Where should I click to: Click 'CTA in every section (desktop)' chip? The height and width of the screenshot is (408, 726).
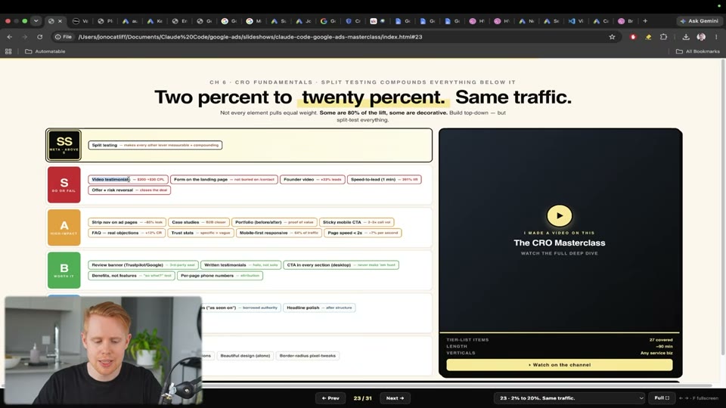click(341, 264)
